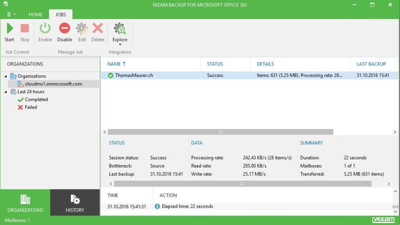Click the 31.10.2016 15:41:31 log timestamp
Screen dimensions: 400x225
tap(127, 206)
